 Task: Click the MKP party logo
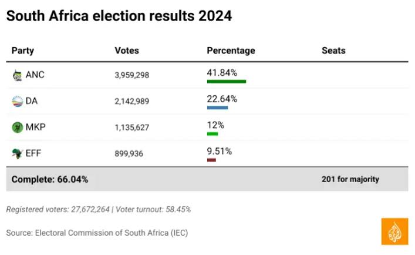click(x=17, y=127)
